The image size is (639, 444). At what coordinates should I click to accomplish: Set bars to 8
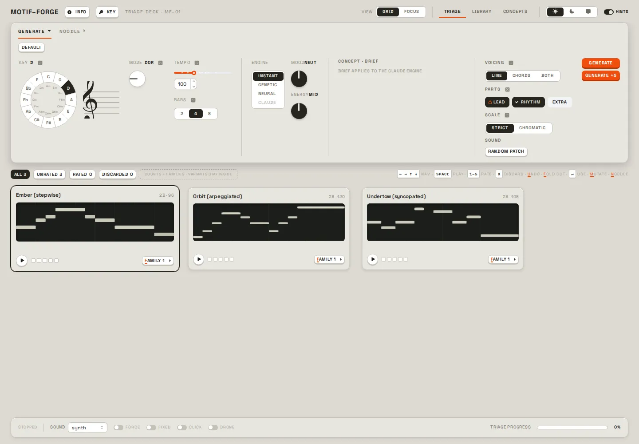coord(209,114)
